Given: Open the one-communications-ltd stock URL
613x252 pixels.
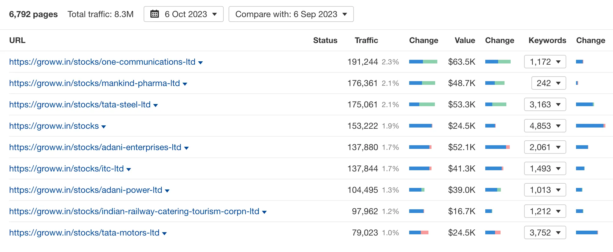Looking at the screenshot, I should tap(102, 62).
